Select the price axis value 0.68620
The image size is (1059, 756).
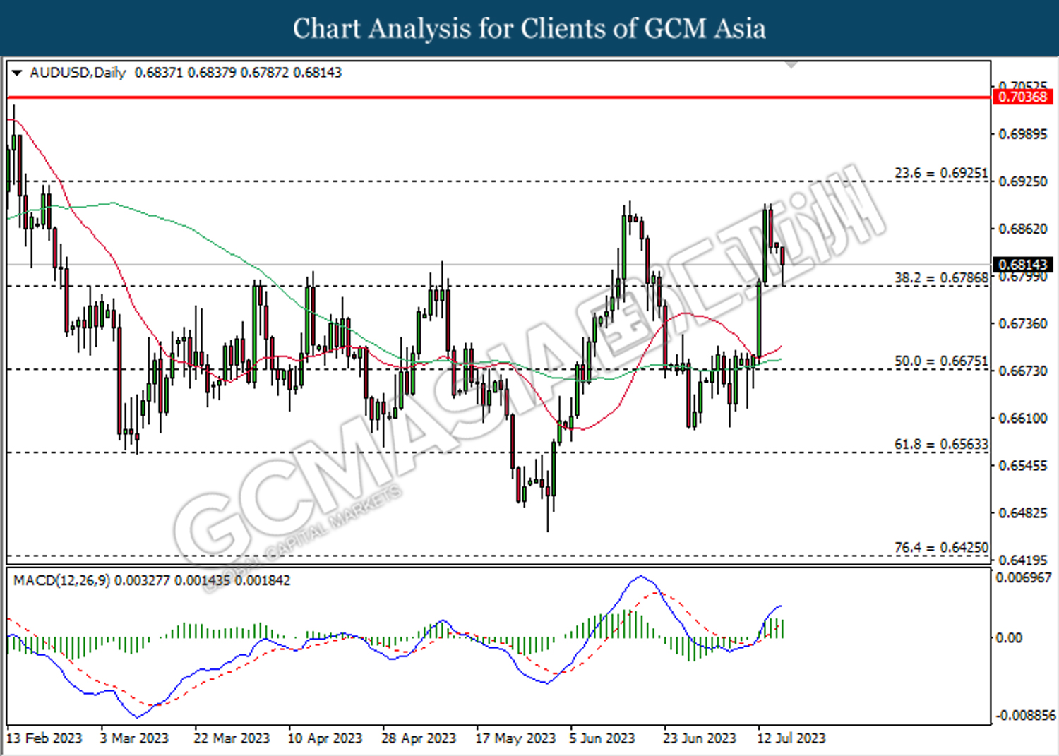(x=1023, y=229)
